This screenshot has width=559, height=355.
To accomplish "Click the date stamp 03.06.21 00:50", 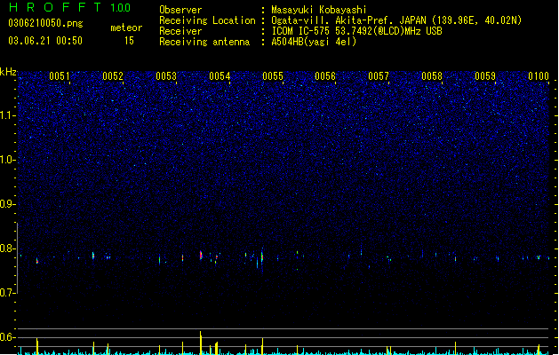I will (x=45, y=41).
